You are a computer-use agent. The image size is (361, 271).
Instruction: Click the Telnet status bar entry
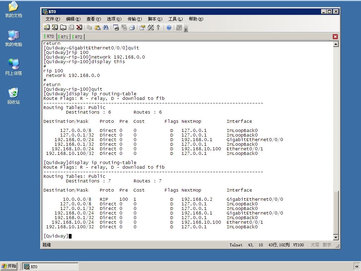click(x=236, y=245)
